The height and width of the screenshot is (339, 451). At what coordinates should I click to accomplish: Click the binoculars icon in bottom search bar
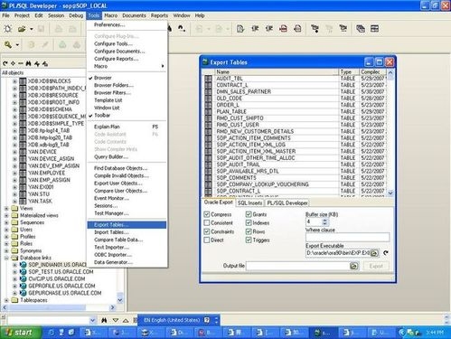104,320
